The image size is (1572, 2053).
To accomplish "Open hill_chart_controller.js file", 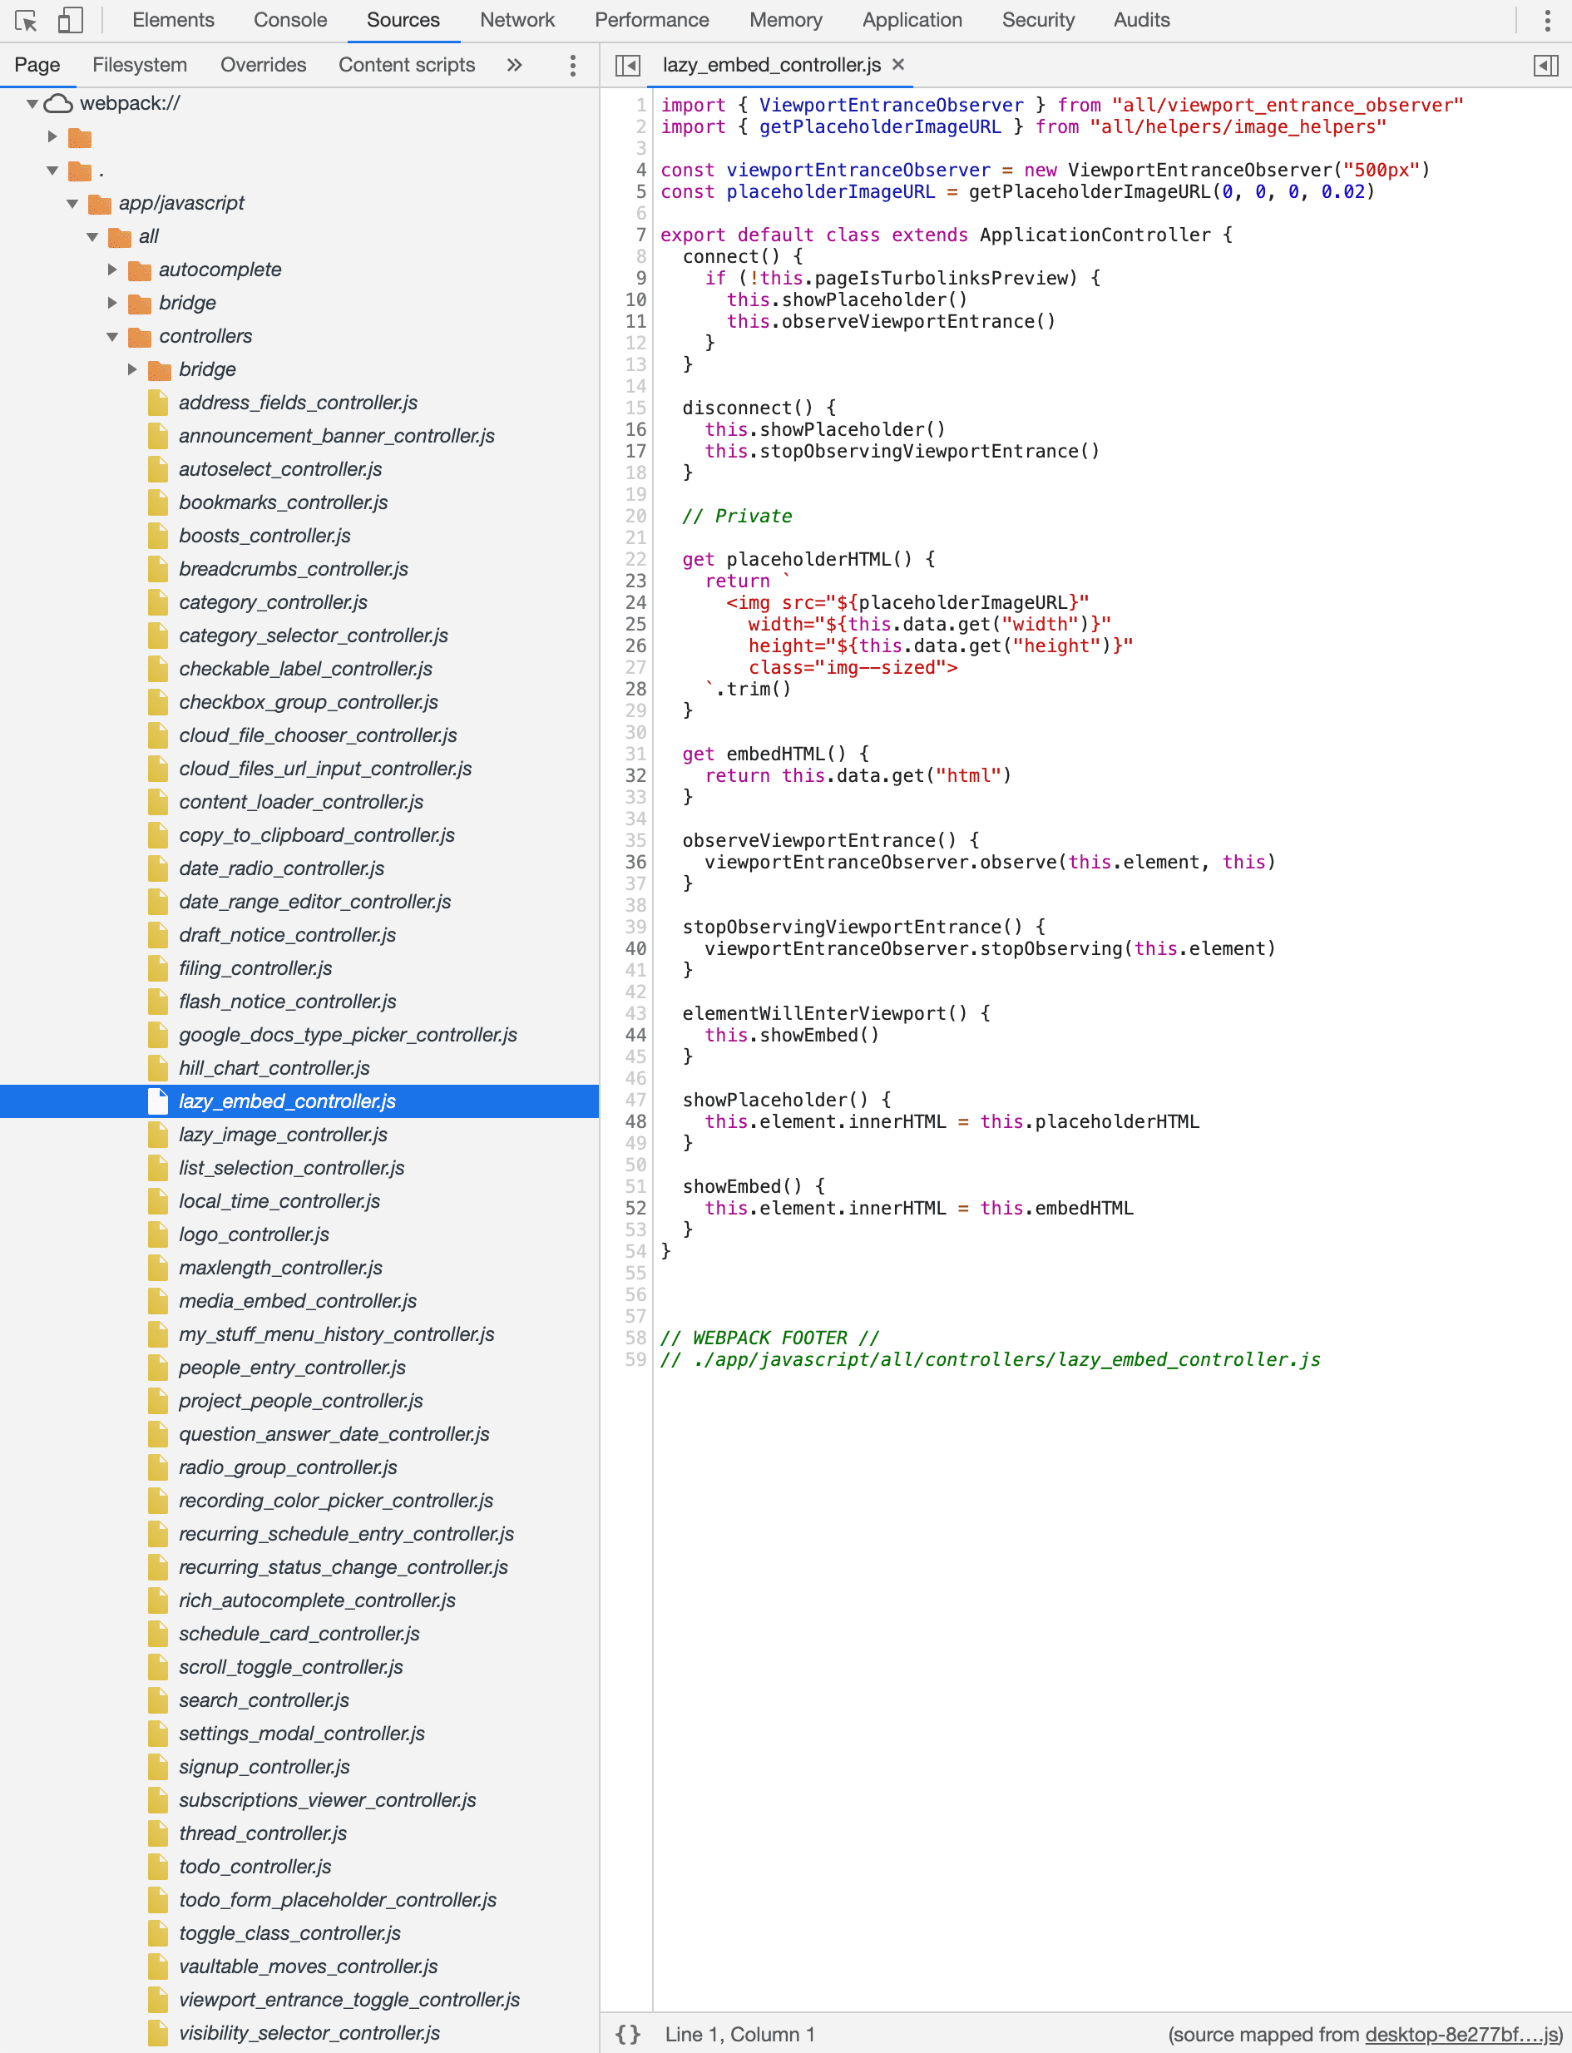I will pyautogui.click(x=273, y=1067).
